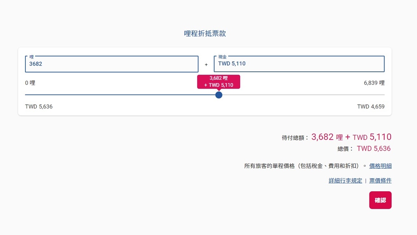Click the 總價 total price line
This screenshot has width=417, height=235.
pyautogui.click(x=364, y=149)
